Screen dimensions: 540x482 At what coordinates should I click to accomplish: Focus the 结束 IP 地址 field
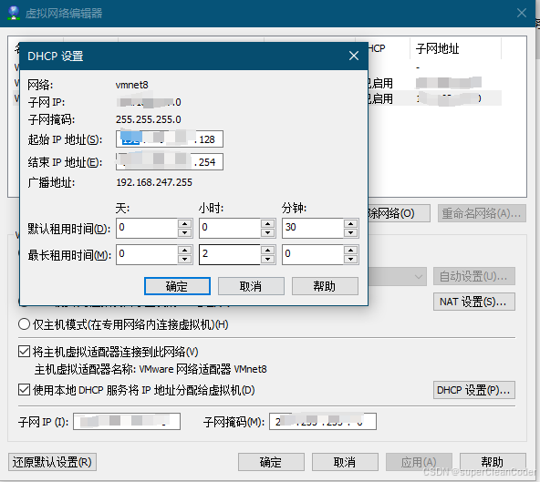click(170, 161)
